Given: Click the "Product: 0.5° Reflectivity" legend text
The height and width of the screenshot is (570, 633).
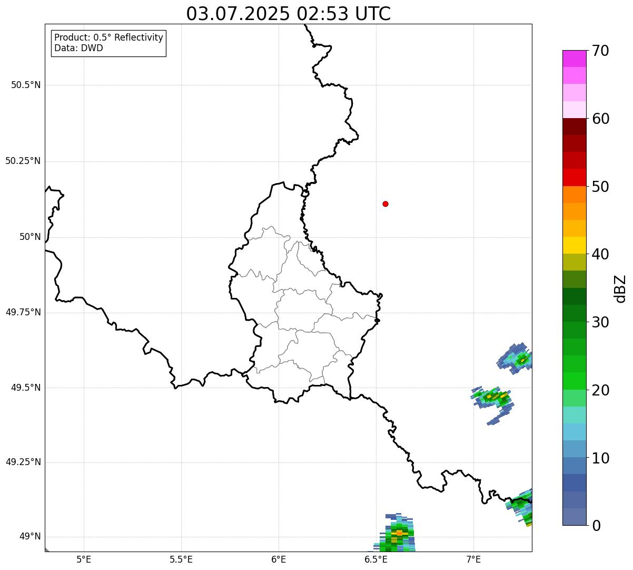Looking at the screenshot, I should (109, 38).
